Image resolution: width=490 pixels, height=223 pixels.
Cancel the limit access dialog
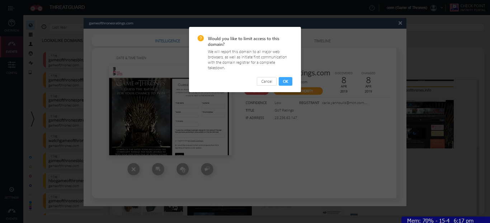point(267,81)
